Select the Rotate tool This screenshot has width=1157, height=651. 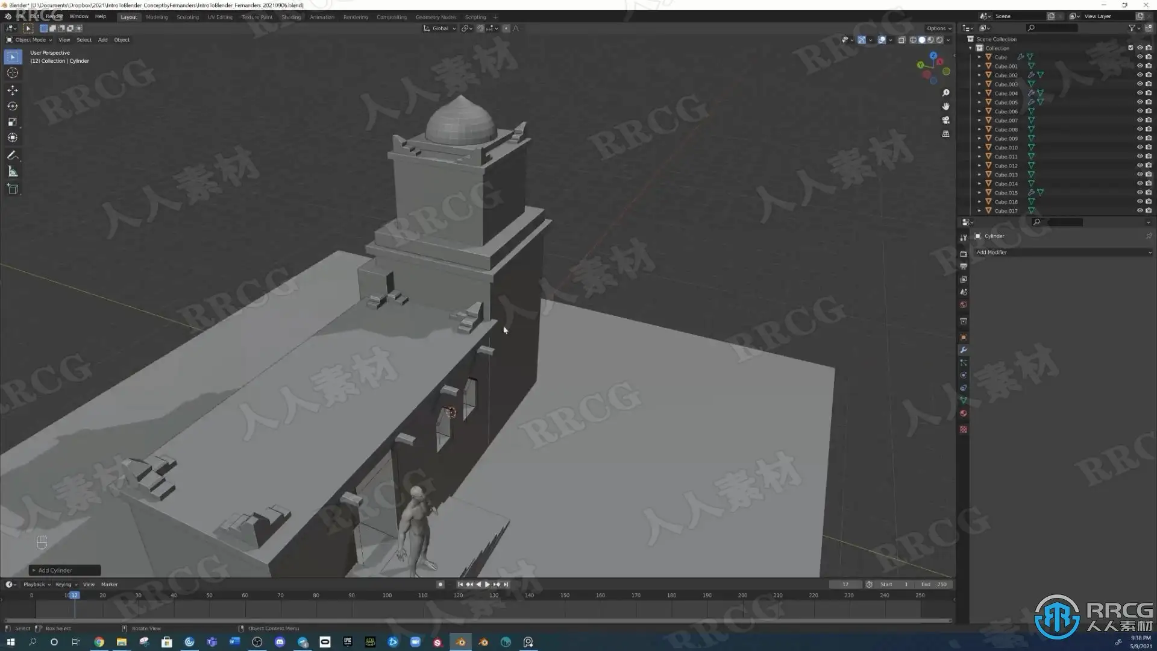(x=13, y=106)
